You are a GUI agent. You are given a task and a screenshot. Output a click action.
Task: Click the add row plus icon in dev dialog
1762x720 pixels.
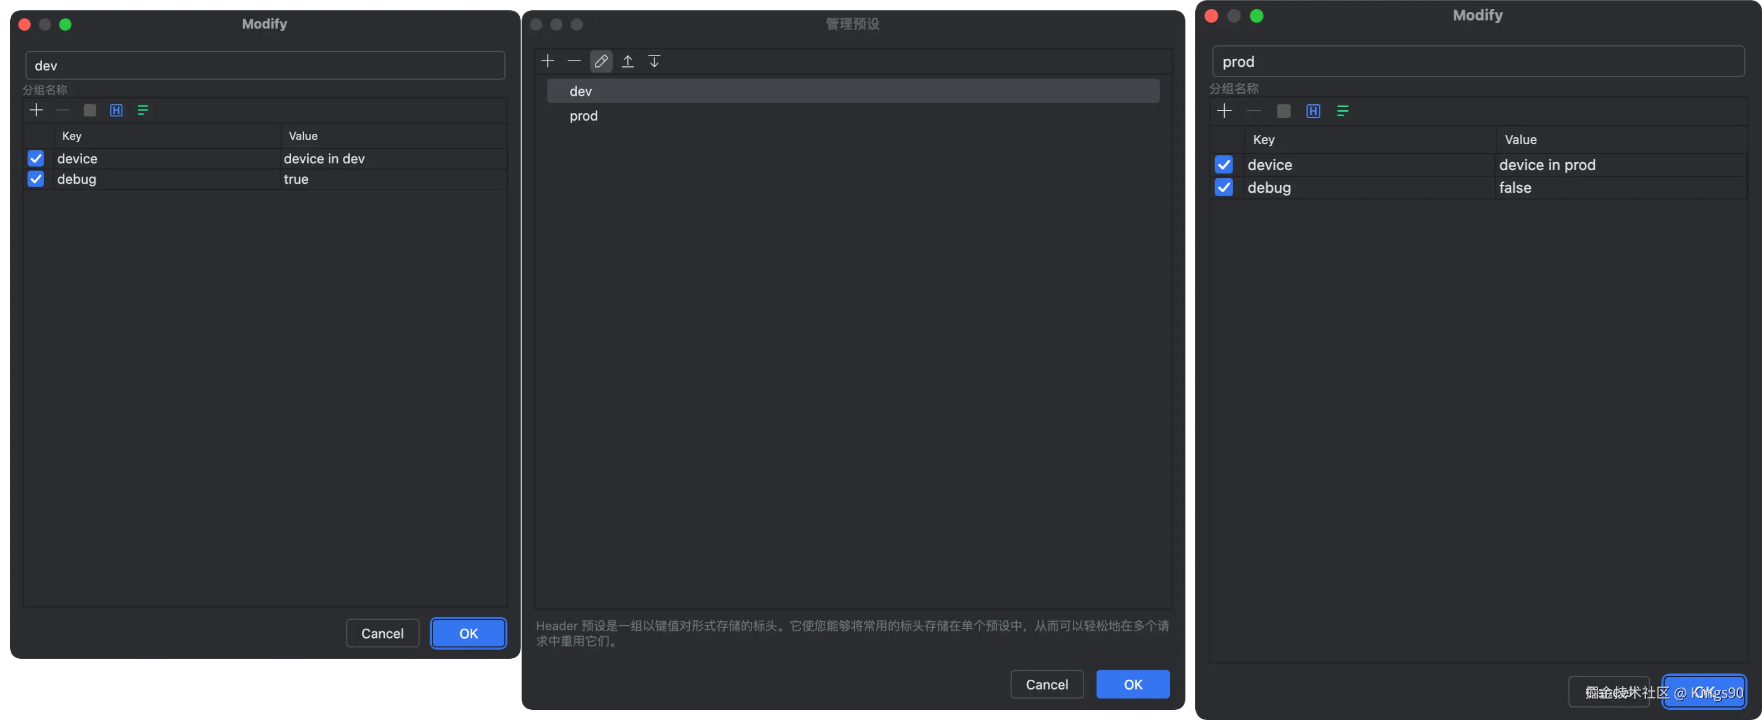click(36, 110)
